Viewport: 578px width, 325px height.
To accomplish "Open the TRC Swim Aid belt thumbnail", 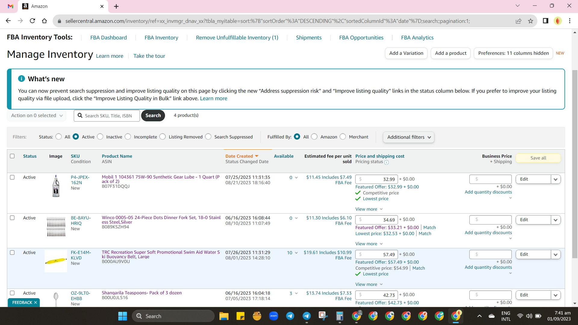I will tap(56, 261).
